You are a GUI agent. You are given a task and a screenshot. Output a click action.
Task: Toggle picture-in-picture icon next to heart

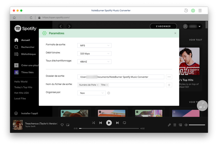click(x=68, y=125)
